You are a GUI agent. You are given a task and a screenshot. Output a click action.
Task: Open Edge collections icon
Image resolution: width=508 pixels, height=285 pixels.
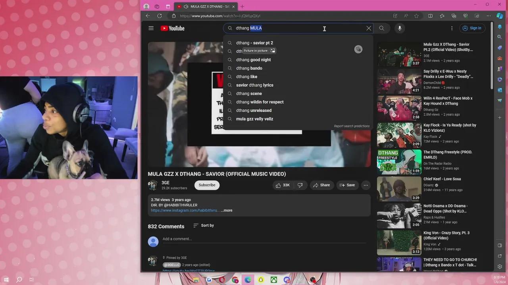pos(454,16)
